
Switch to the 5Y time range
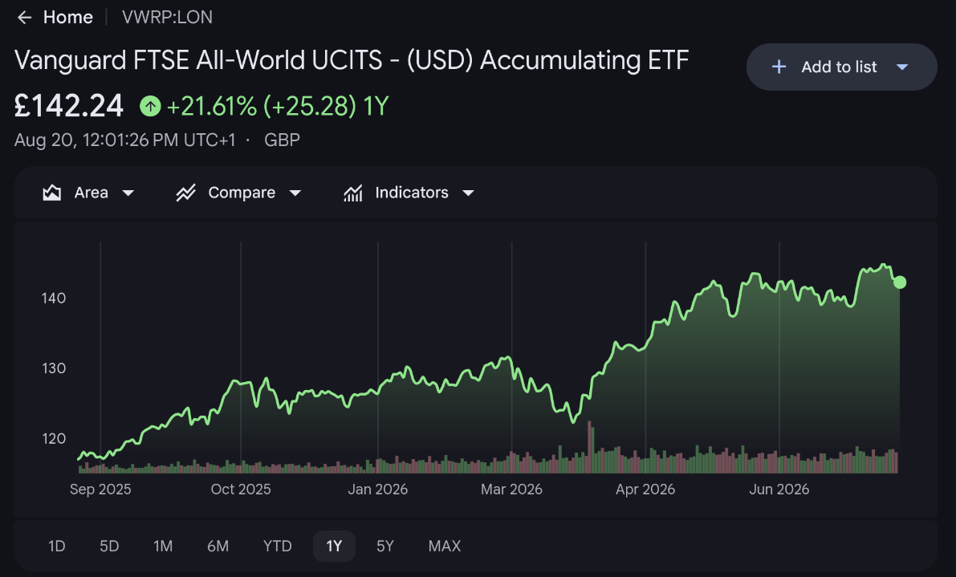tap(385, 546)
